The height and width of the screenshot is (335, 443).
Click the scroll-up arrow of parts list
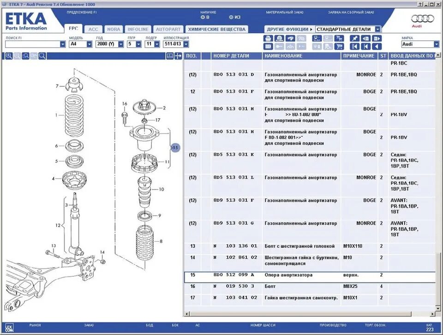pos(438,55)
